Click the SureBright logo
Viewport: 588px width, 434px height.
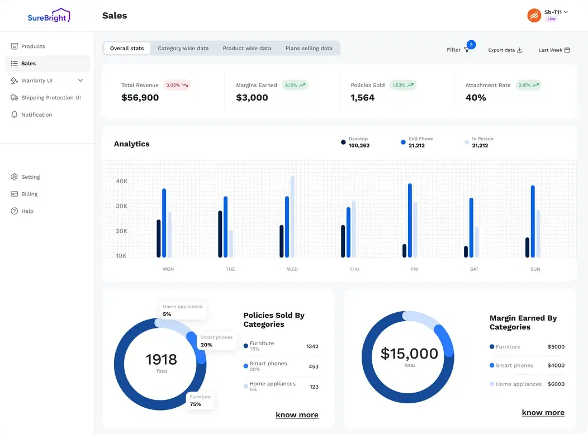[49, 16]
